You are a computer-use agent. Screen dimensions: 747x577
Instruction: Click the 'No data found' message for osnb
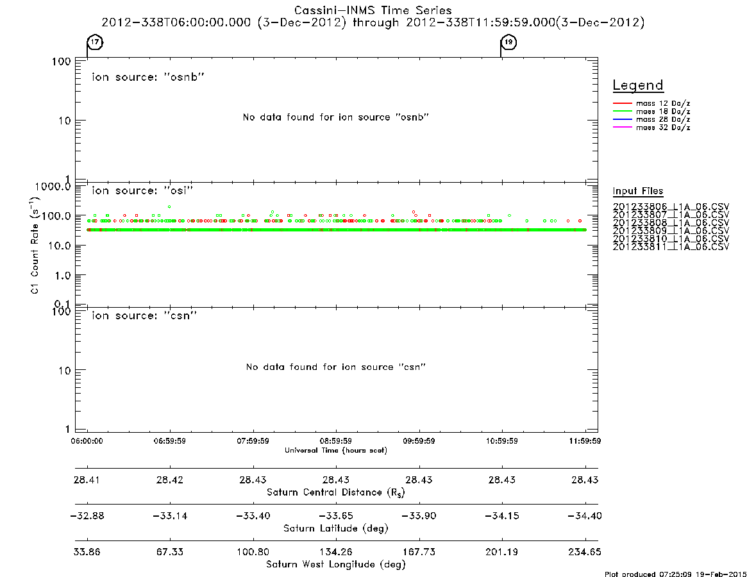coord(336,117)
